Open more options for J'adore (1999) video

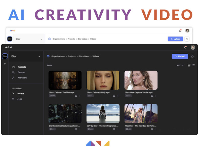[118, 96]
